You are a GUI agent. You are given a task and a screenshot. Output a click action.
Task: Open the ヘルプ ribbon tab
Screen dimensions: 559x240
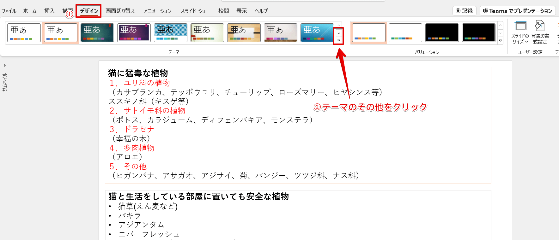coord(261,11)
